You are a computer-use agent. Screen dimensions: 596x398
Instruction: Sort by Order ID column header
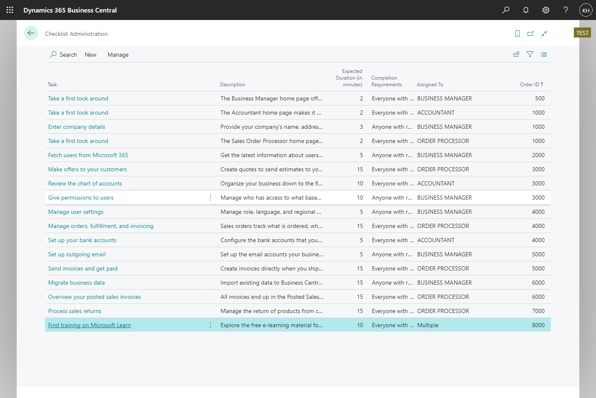[x=531, y=85]
